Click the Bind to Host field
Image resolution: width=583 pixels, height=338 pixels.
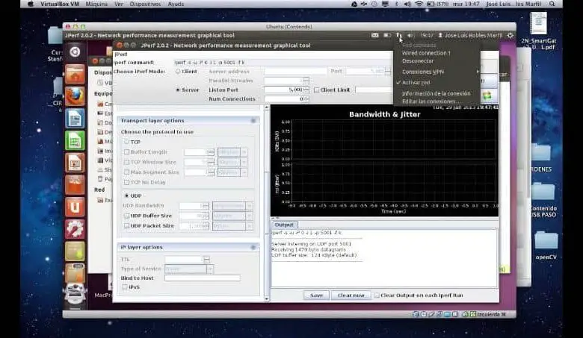pos(203,278)
